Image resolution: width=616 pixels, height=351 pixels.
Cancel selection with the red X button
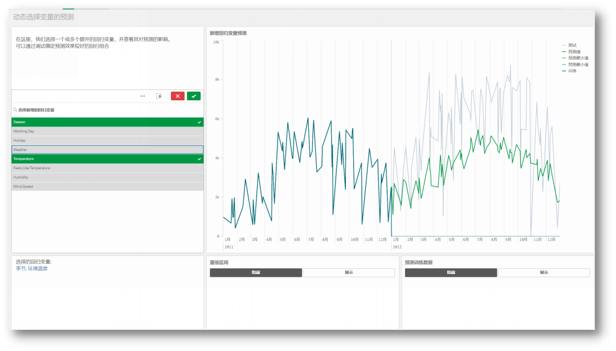(x=178, y=96)
